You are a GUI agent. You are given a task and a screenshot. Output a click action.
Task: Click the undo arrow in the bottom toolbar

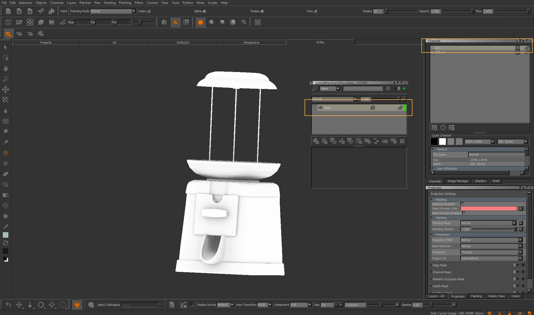coord(8,305)
